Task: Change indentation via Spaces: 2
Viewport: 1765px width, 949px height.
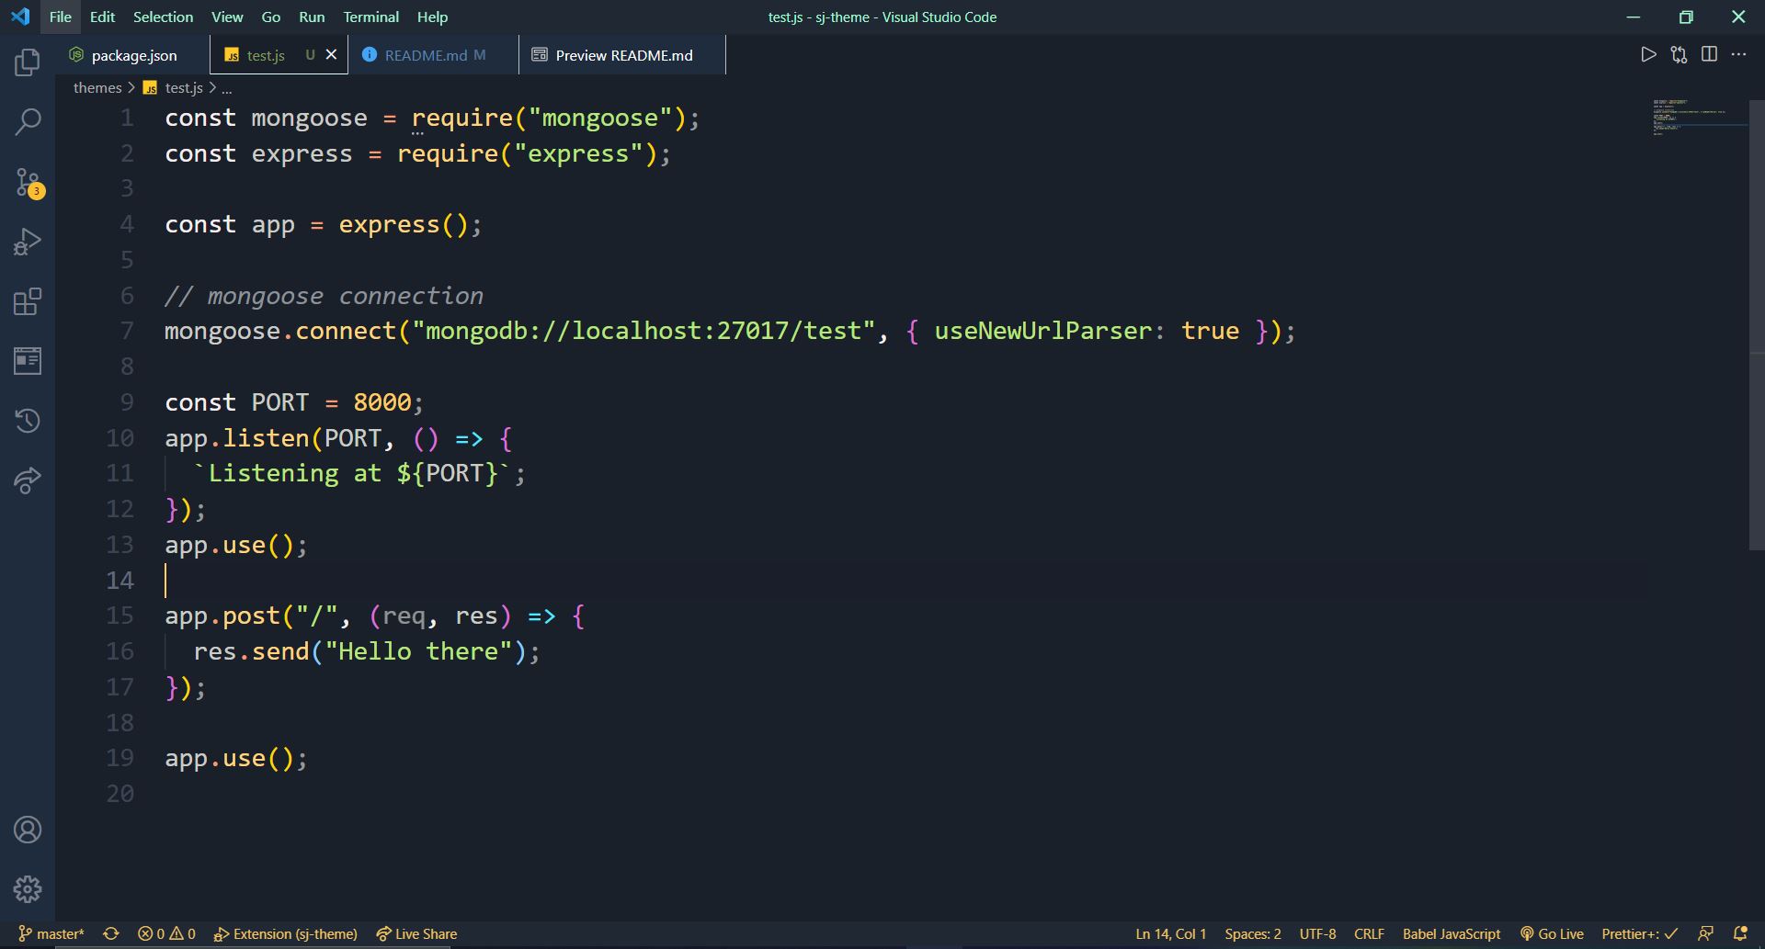Action: click(x=1252, y=933)
